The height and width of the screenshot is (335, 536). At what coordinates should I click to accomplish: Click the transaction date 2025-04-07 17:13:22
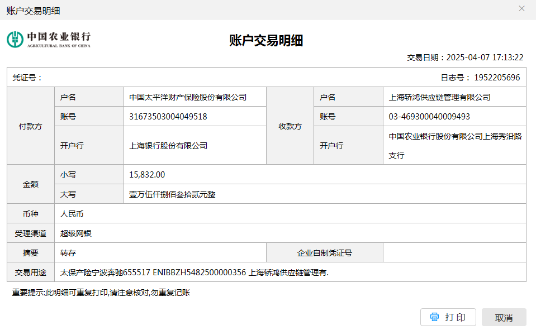[x=485, y=58]
